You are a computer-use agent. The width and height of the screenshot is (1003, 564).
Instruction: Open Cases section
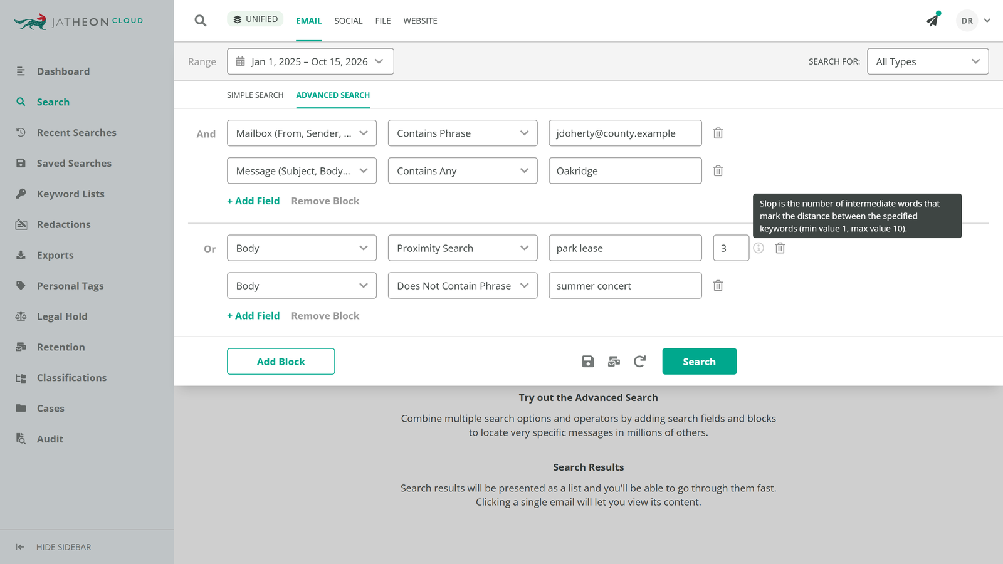50,409
